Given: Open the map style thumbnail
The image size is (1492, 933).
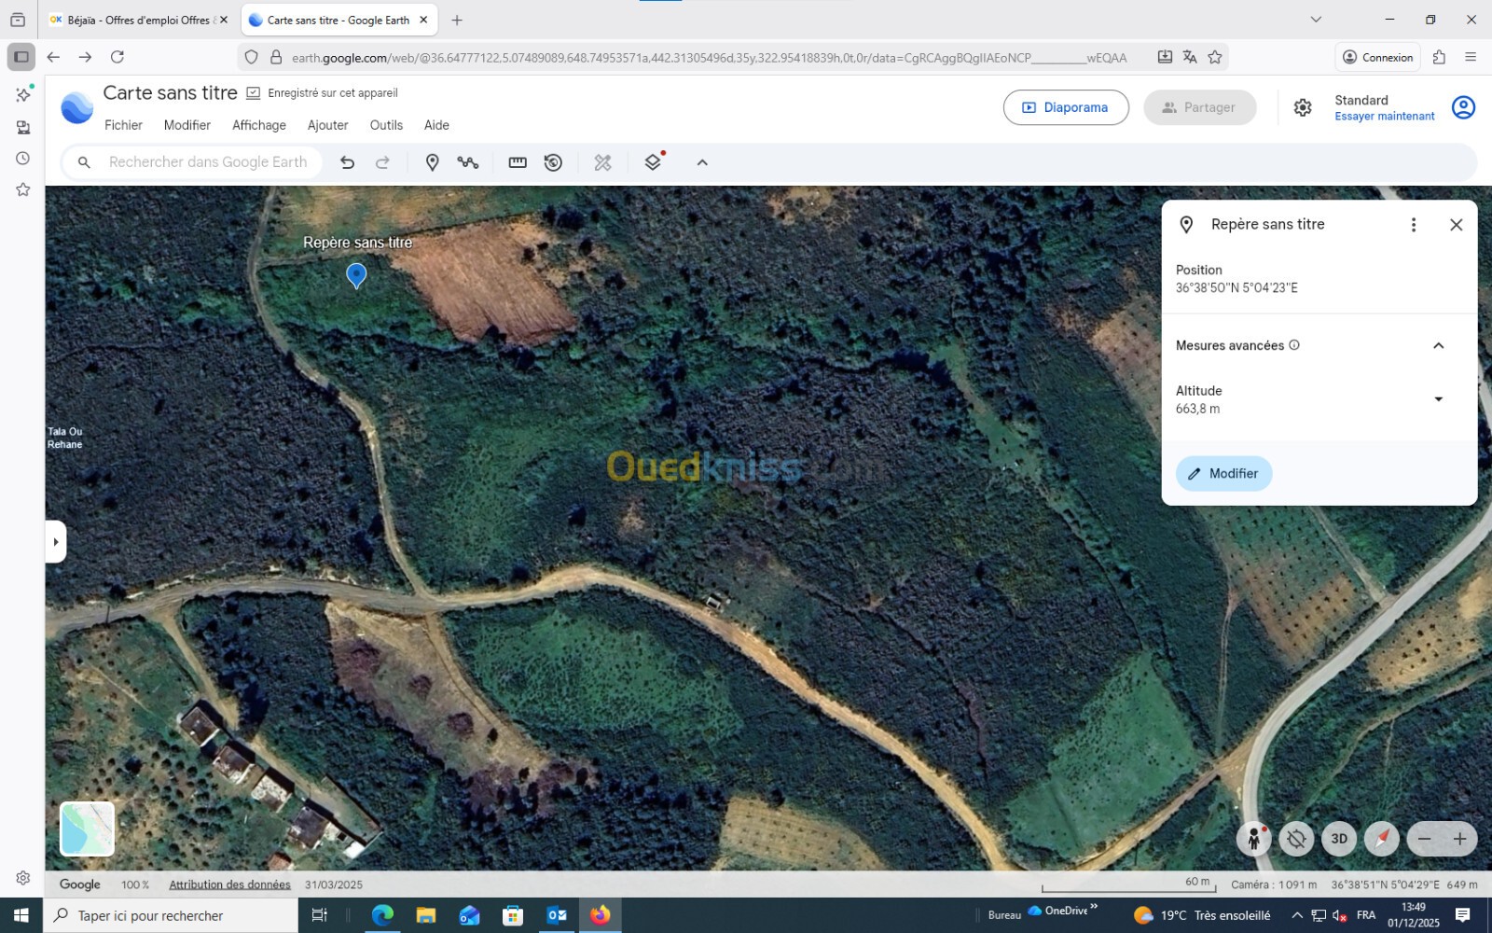Looking at the screenshot, I should (88, 829).
